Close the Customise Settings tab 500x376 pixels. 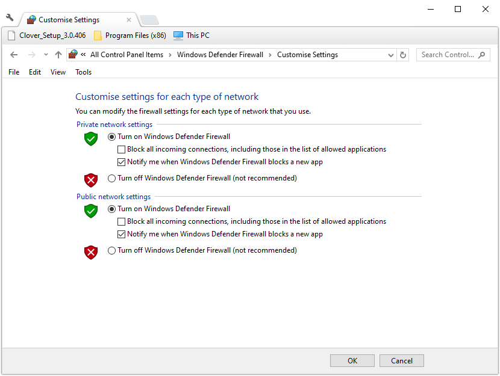click(128, 20)
